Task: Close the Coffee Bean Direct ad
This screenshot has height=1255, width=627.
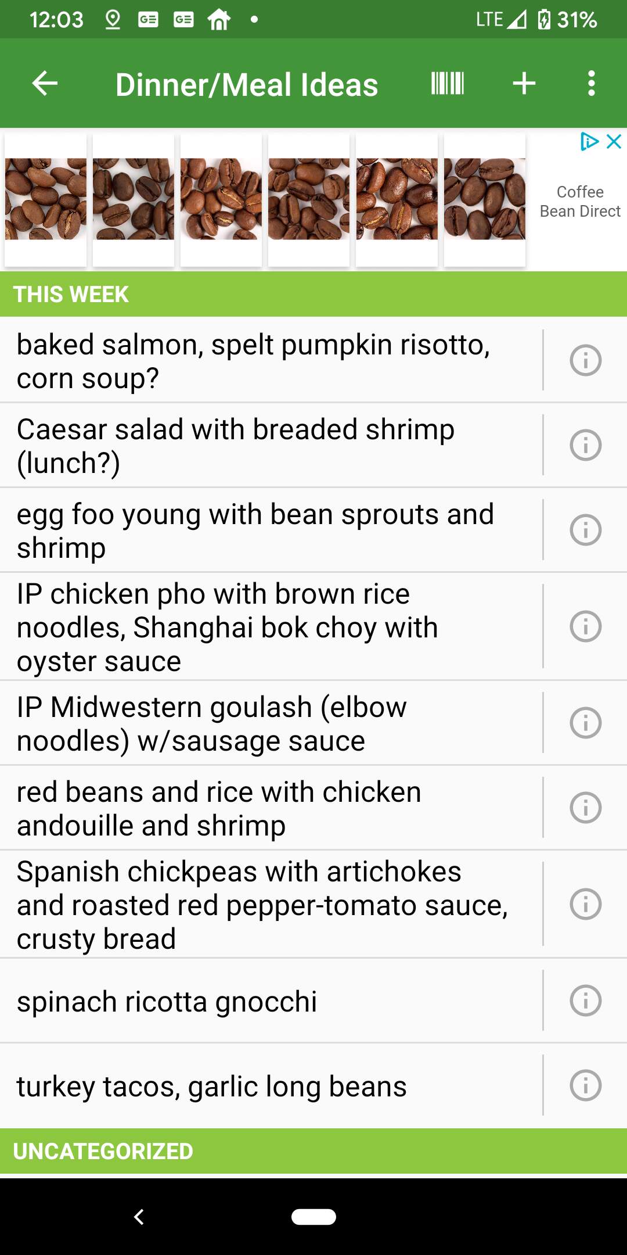Action: tap(614, 141)
